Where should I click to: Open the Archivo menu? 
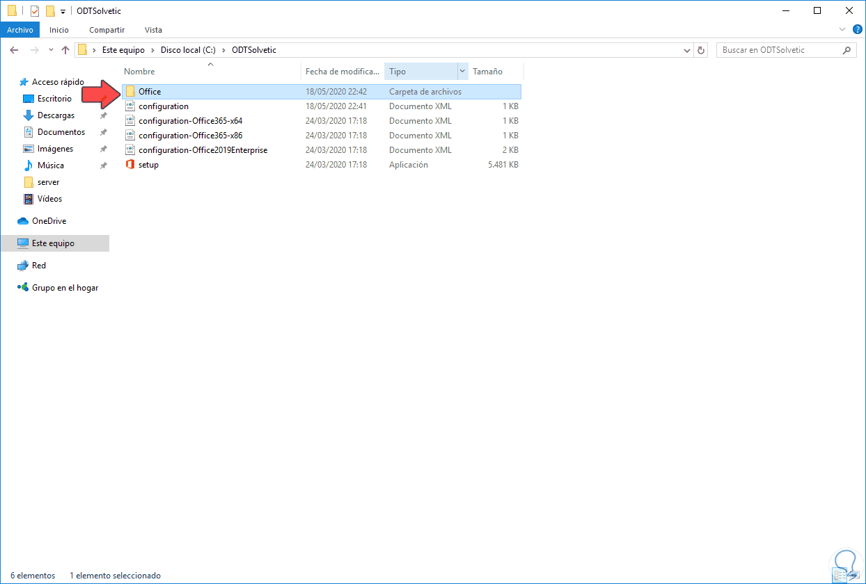[x=20, y=29]
